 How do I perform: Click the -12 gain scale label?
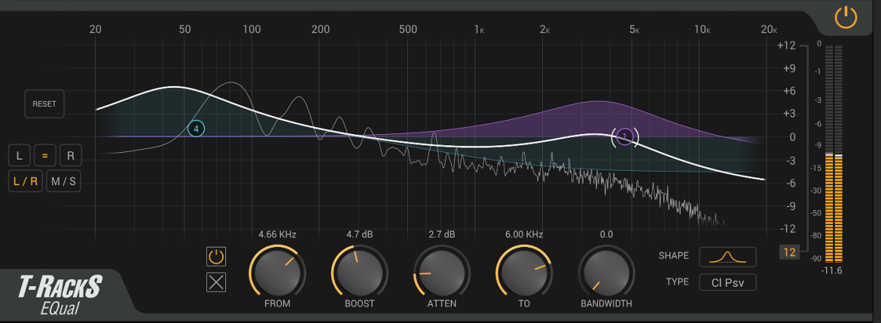(788, 229)
